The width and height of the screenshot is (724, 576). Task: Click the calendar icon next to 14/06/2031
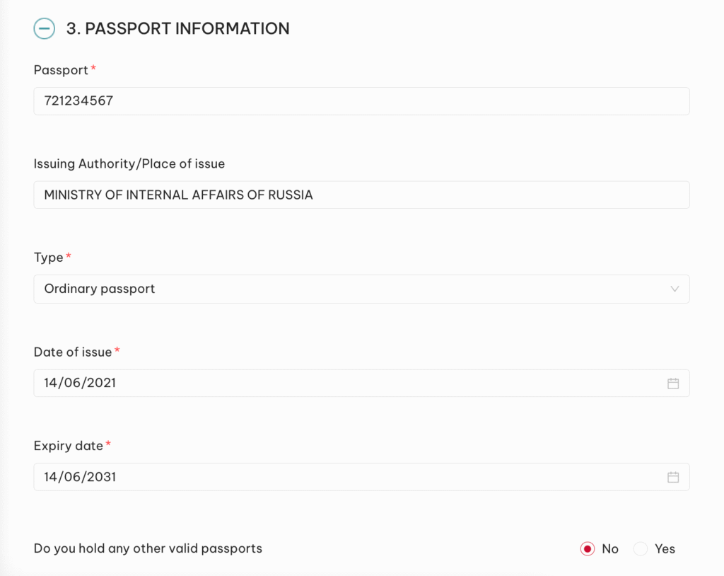pos(673,476)
